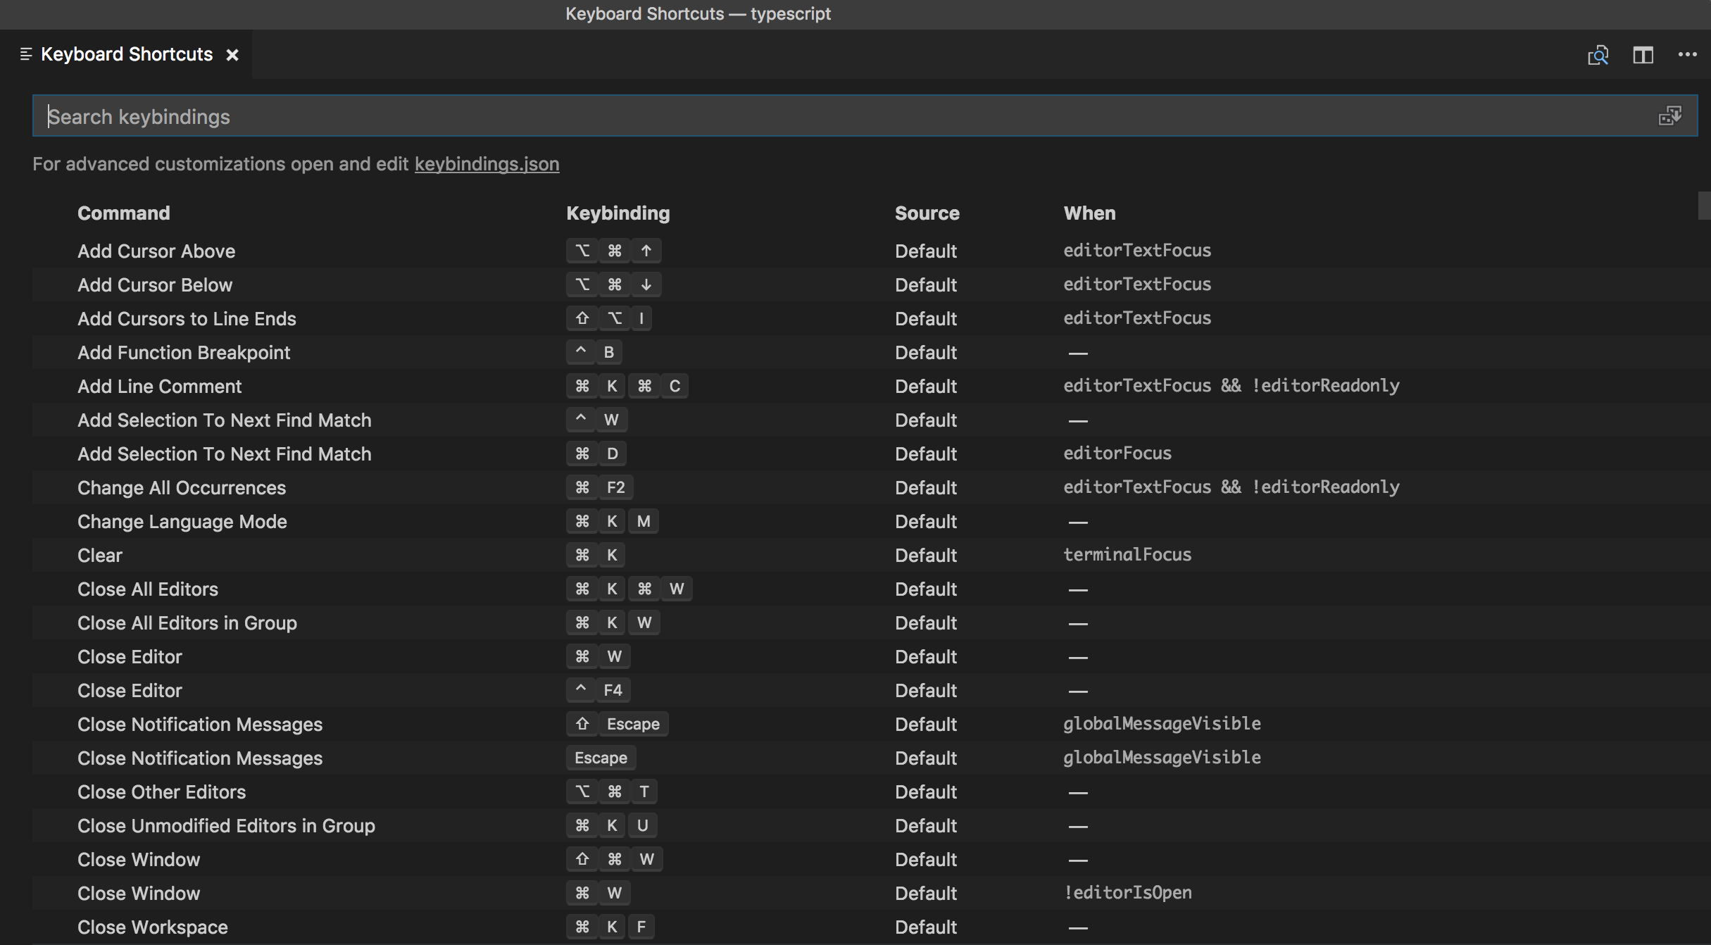Image resolution: width=1711 pixels, height=945 pixels.
Task: Click the !editorIsOpen when clause
Action: click(1127, 892)
